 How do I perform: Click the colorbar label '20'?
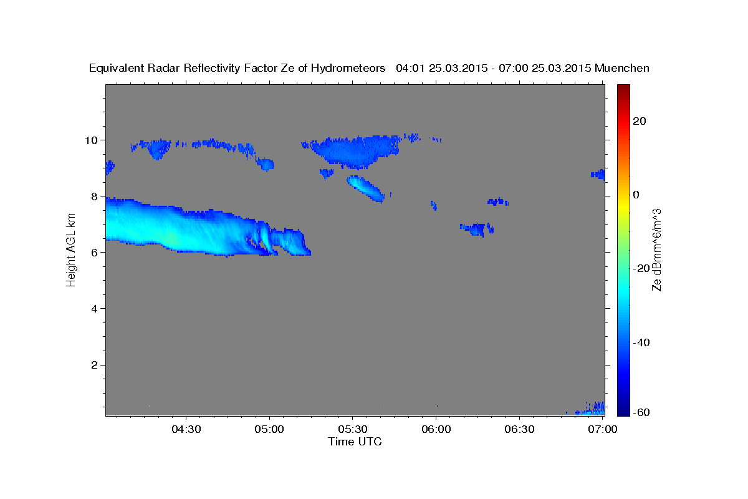click(640, 121)
